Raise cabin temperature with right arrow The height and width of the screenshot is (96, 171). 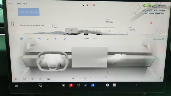47,86
